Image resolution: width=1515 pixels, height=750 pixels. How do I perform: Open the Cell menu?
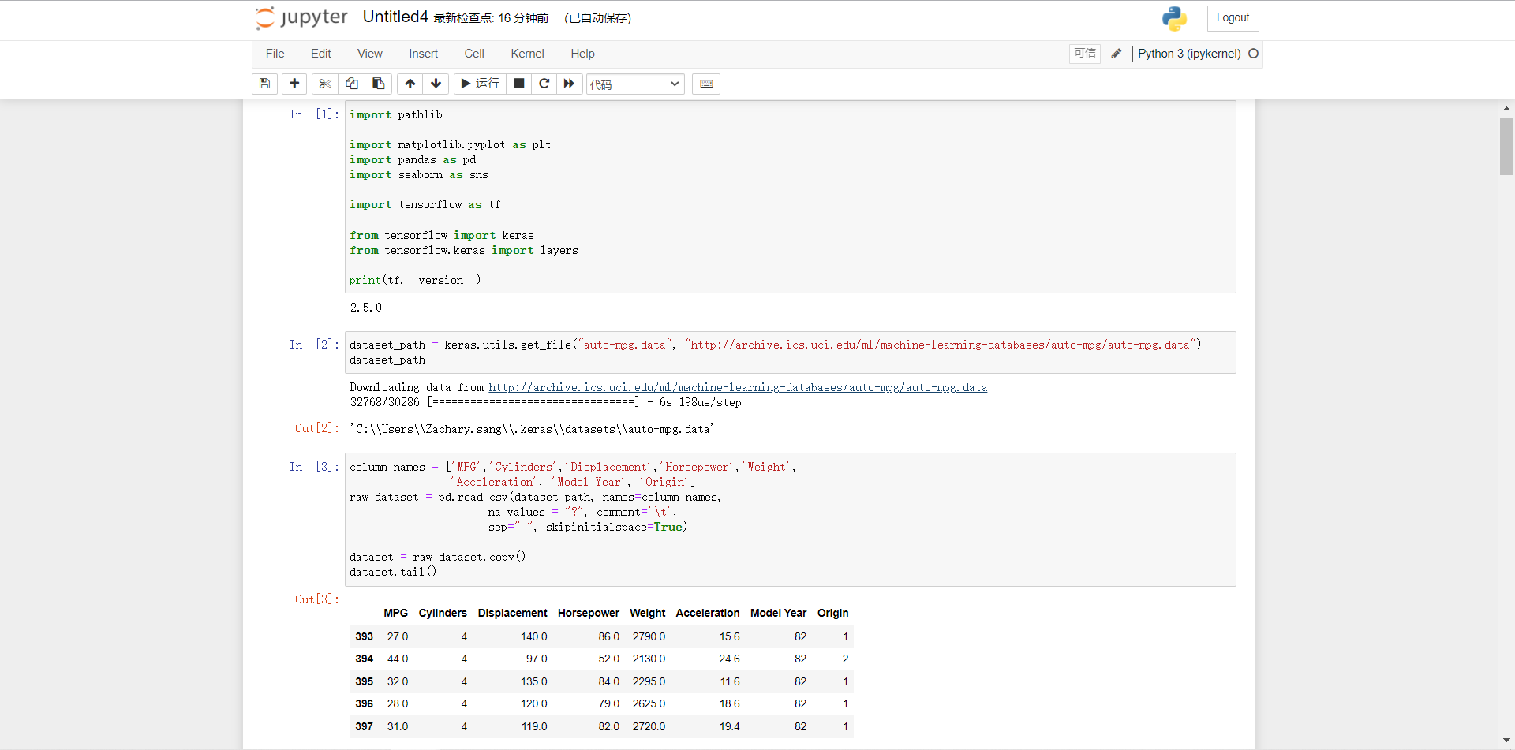coord(474,54)
